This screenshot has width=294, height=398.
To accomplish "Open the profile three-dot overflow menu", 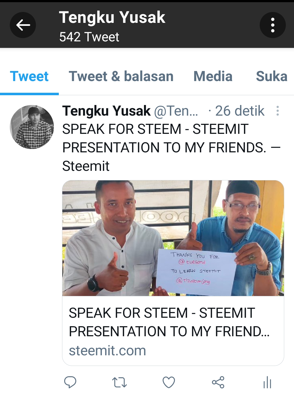I will (273, 25).
